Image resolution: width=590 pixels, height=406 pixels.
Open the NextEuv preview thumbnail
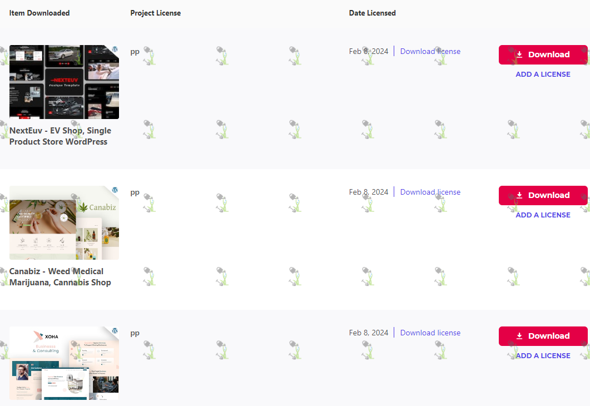tap(64, 82)
